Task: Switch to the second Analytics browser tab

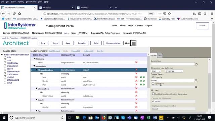Action: pos(94,7)
